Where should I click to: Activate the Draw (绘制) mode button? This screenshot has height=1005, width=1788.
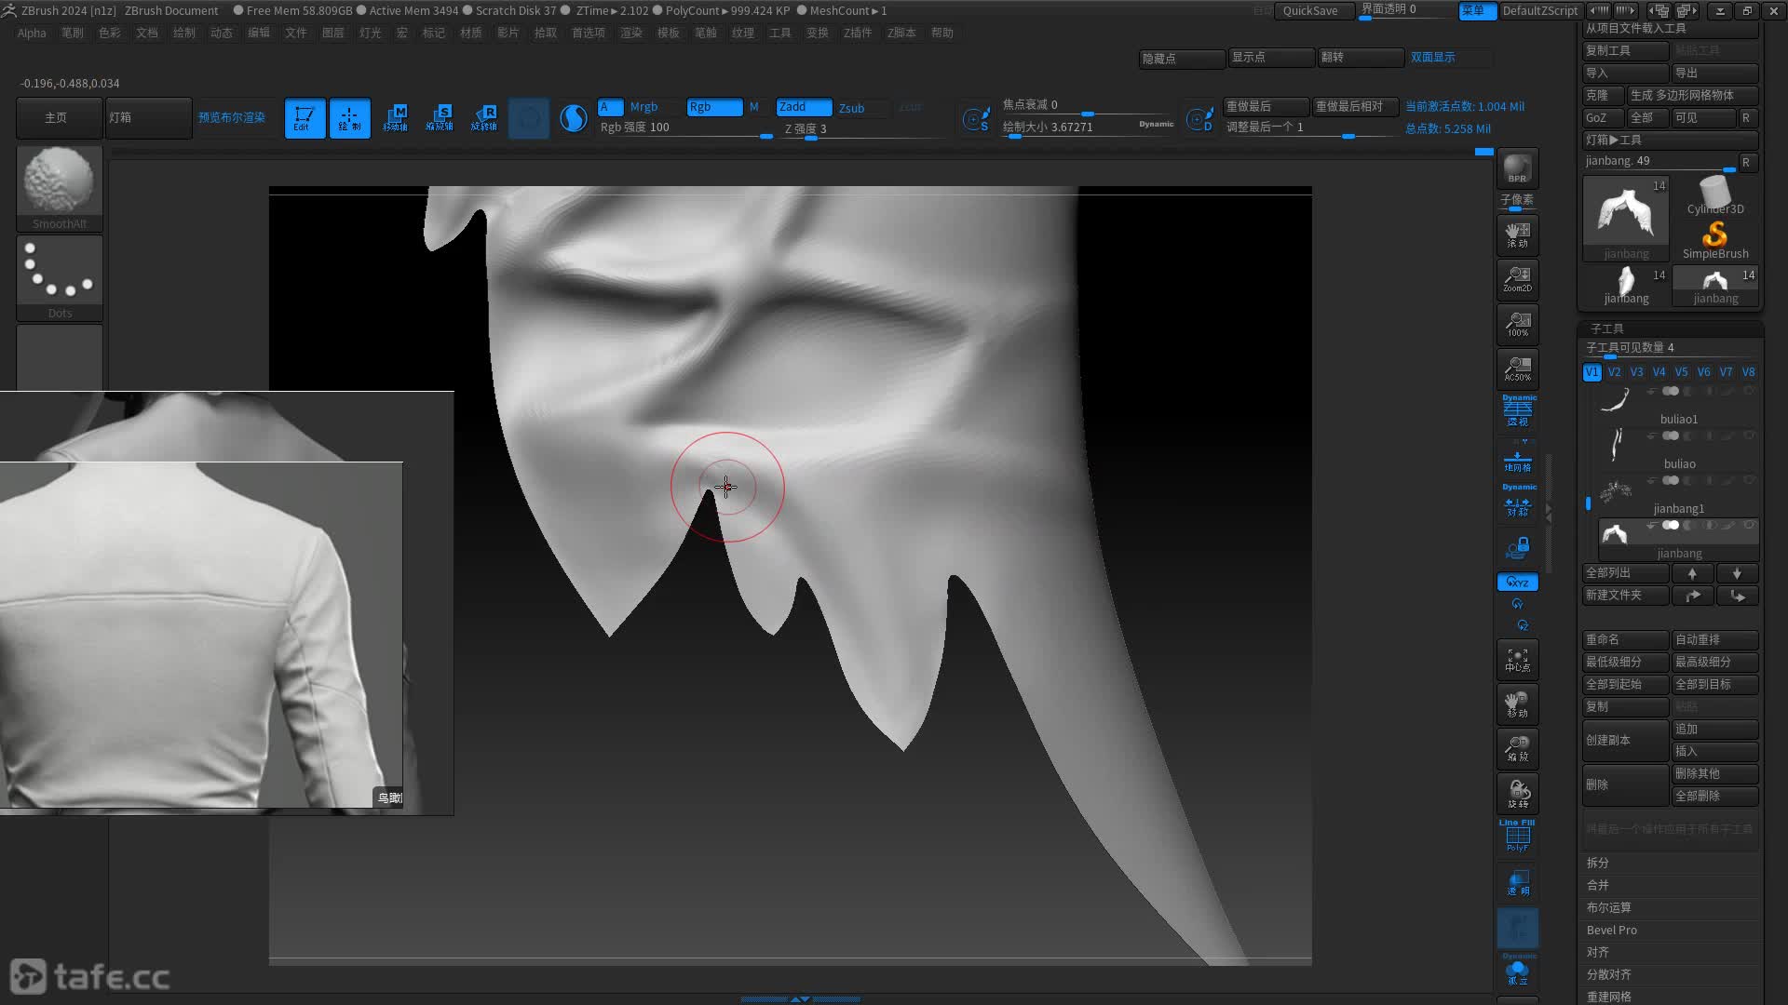pyautogui.click(x=349, y=118)
